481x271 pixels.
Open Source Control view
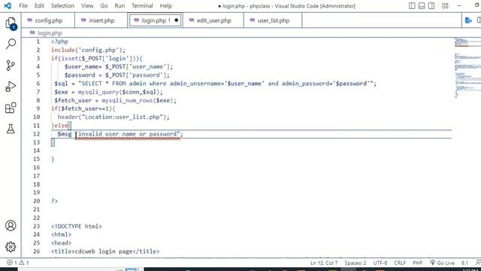[11, 65]
